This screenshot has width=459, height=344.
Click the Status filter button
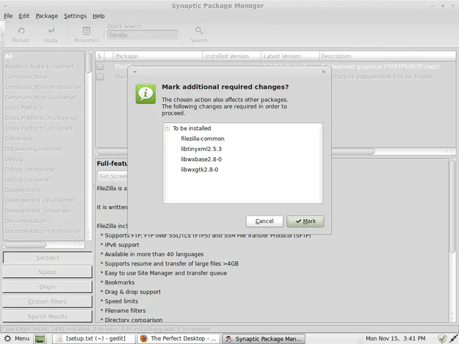pos(48,272)
